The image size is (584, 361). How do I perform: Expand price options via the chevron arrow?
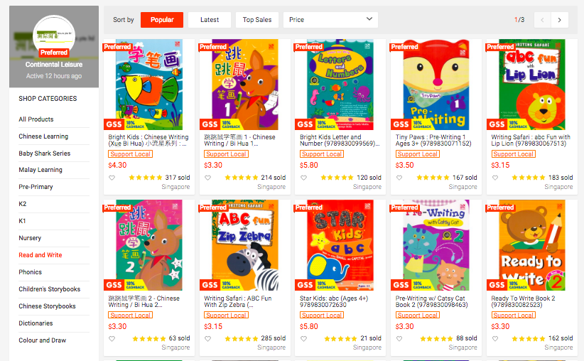pyautogui.click(x=369, y=19)
